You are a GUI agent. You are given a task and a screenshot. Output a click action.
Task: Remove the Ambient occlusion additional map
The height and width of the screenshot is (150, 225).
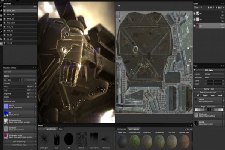[36, 121]
